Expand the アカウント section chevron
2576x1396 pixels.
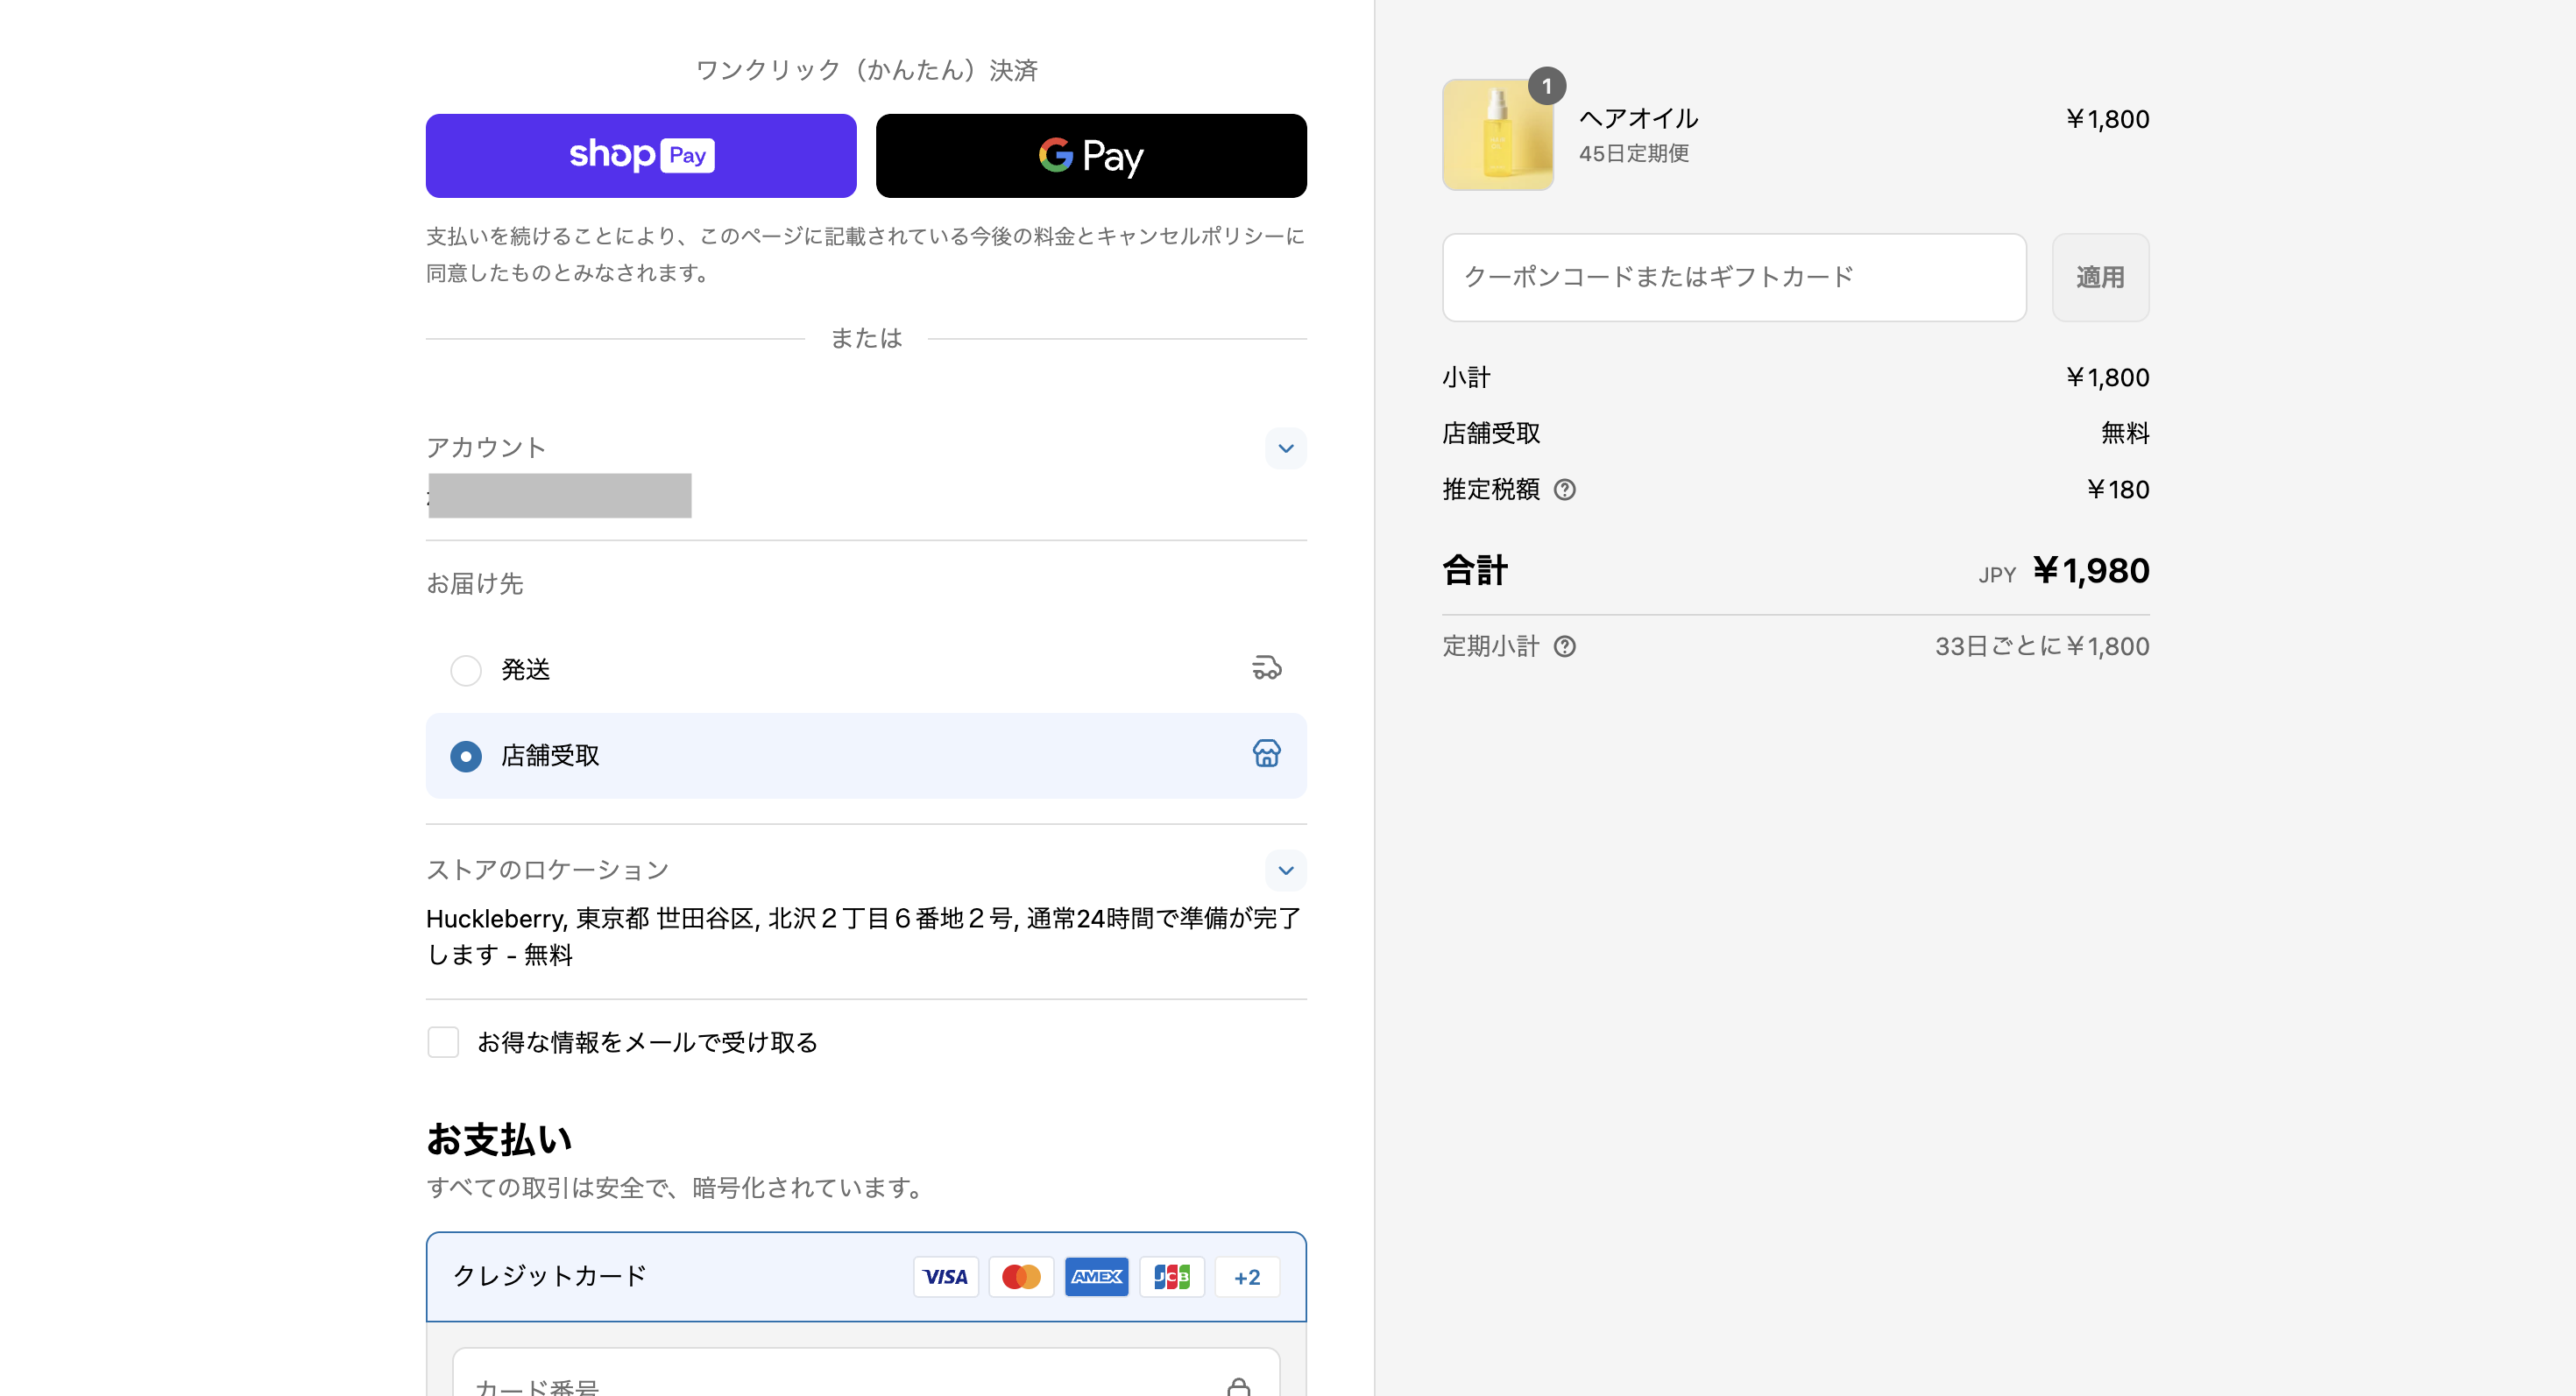point(1286,448)
